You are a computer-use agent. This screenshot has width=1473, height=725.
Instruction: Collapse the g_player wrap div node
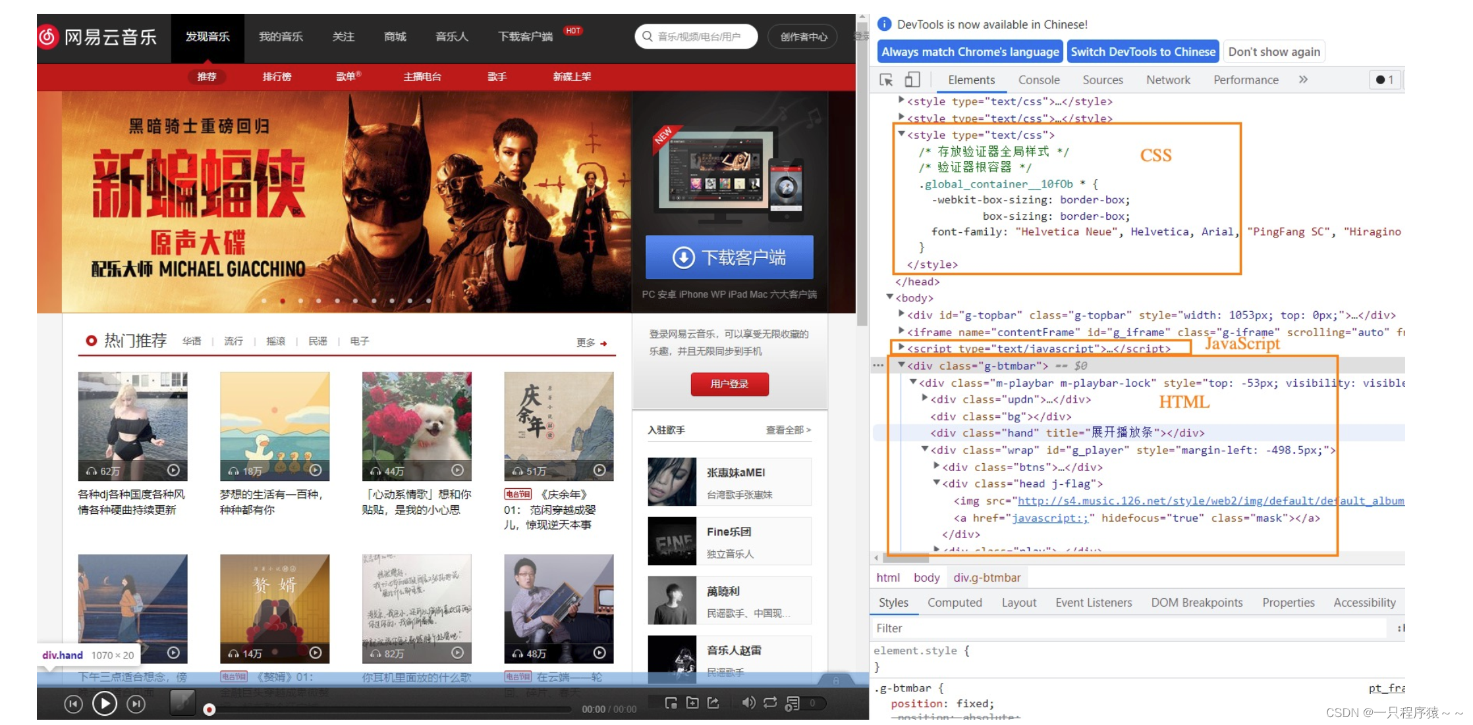point(925,449)
